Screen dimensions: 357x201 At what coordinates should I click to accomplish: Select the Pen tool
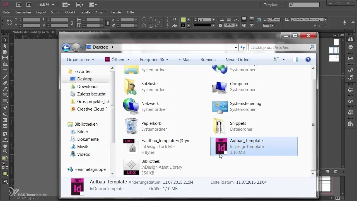click(x=5, y=83)
